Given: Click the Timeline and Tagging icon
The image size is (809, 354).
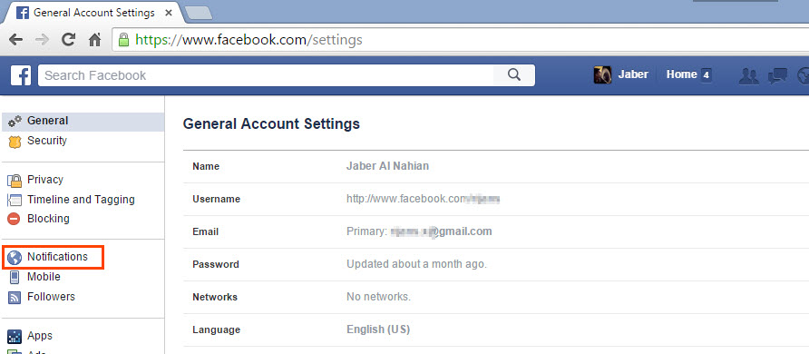Looking at the screenshot, I should coord(15,200).
